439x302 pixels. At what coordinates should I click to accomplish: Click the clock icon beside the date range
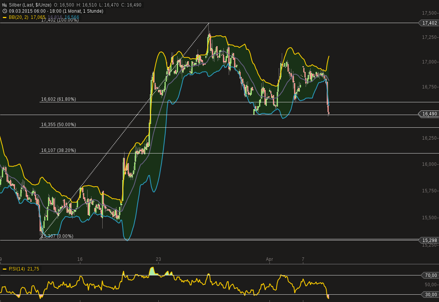4,11
